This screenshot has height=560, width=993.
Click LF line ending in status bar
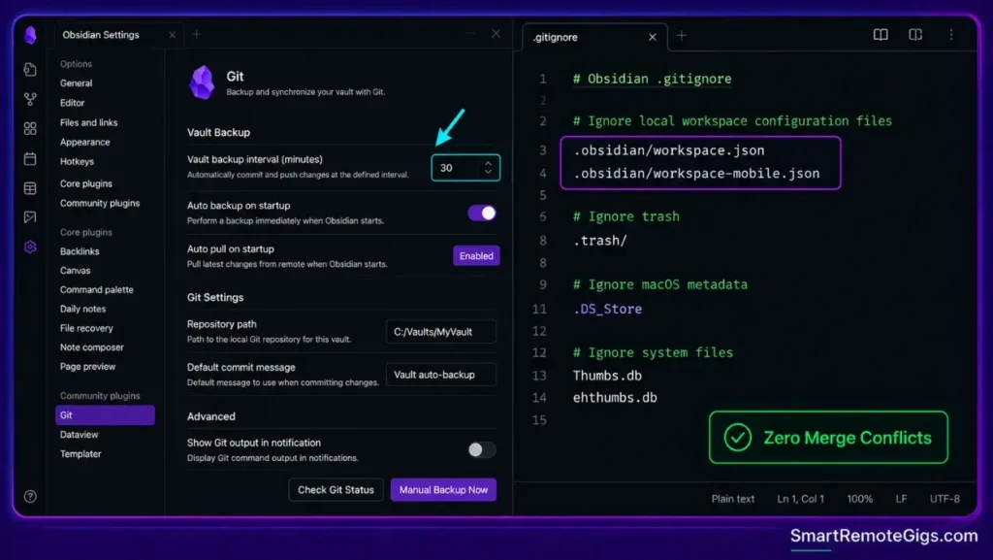pos(901,499)
